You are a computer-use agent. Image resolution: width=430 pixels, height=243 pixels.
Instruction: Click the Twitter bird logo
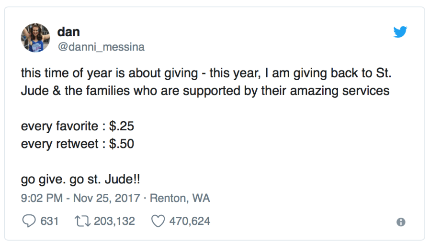click(400, 32)
